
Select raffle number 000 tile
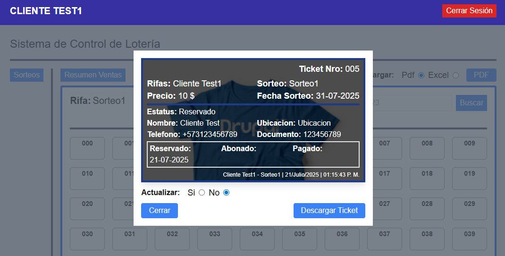pos(87,148)
